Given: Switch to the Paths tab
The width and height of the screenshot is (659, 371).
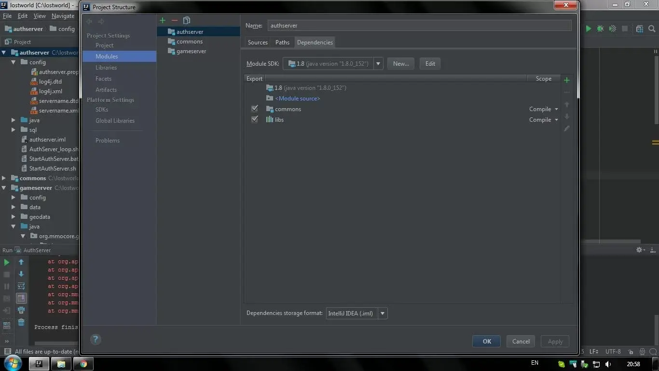Looking at the screenshot, I should click(282, 43).
